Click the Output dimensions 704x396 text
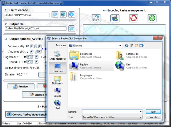The image size is (171, 127). [22, 68]
